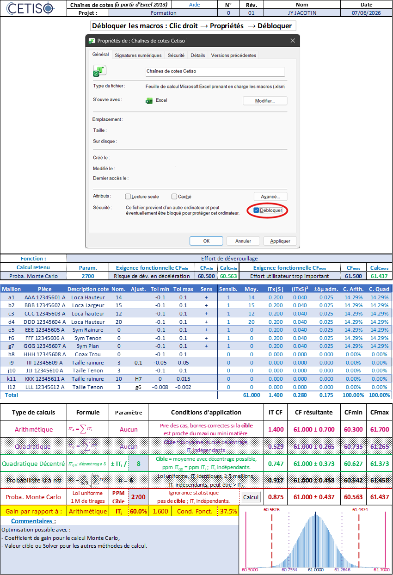Click the Arithmétique gain reference cell
Viewport: 393px width, 575px height.
pos(88,511)
